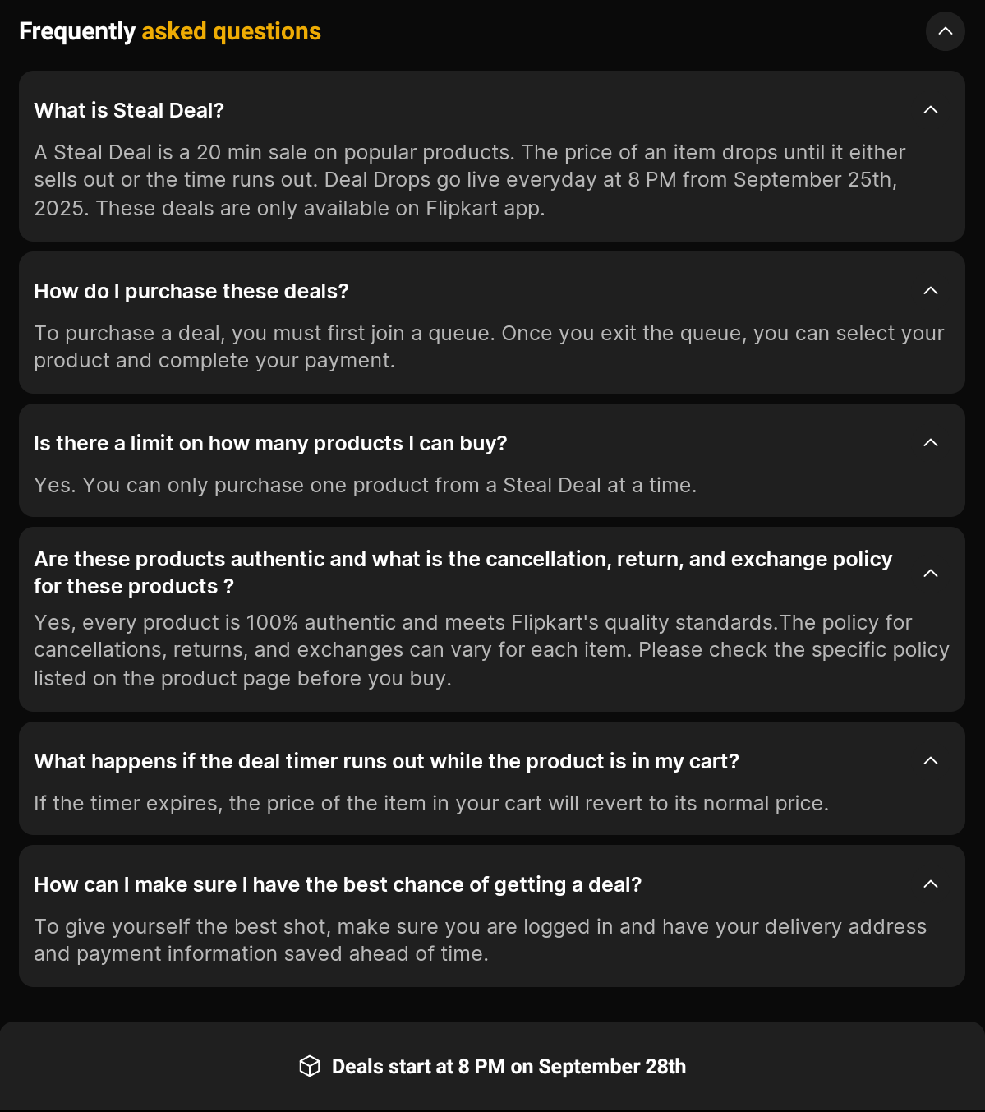Click the circular collapse icon in top-right corner
The height and width of the screenshot is (1112, 985).
(x=945, y=31)
